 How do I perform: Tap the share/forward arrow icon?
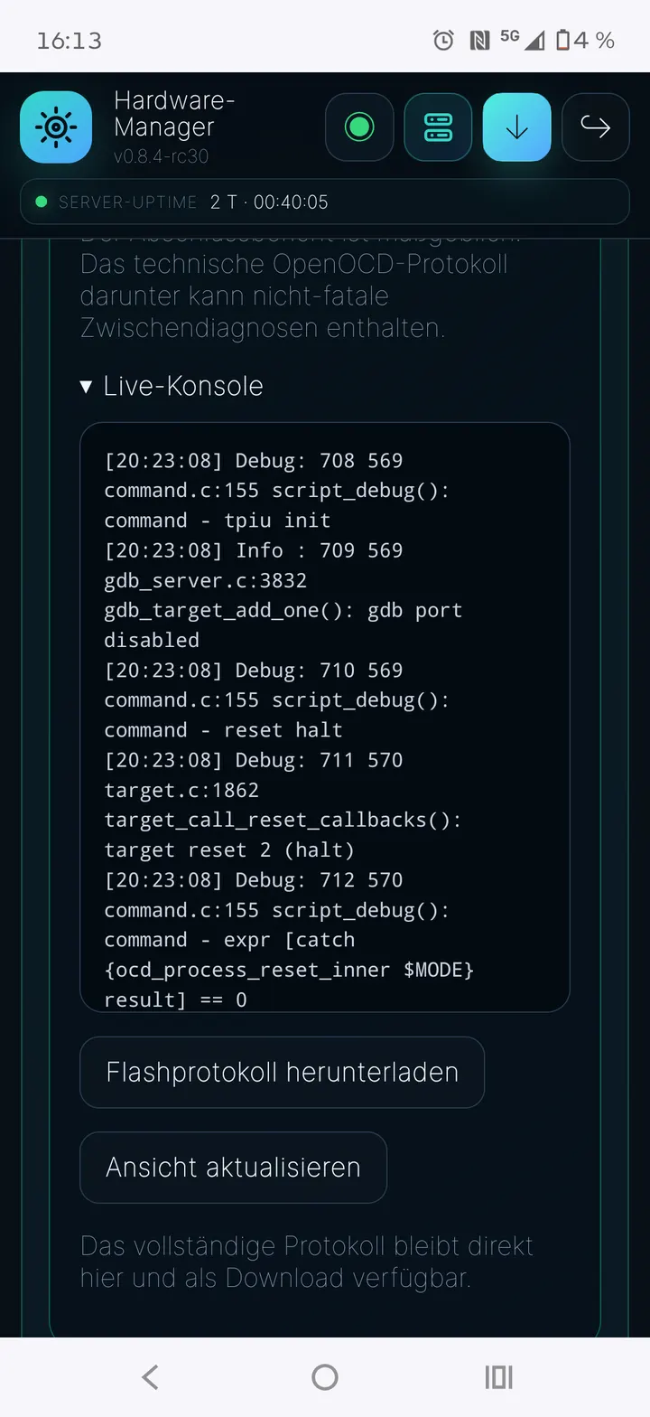(x=596, y=127)
